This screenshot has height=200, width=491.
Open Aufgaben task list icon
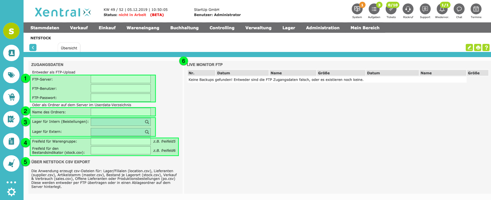click(374, 9)
